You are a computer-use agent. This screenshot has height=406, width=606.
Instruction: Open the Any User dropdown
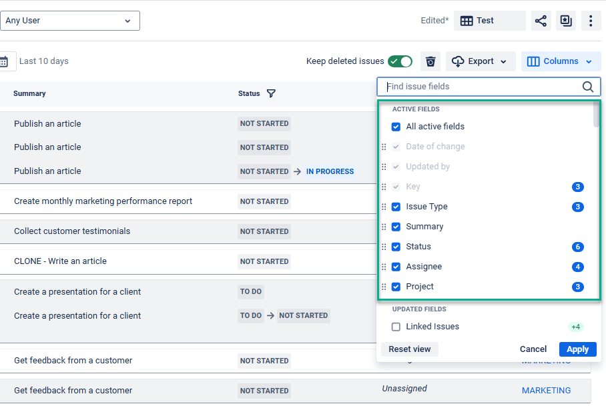click(69, 21)
